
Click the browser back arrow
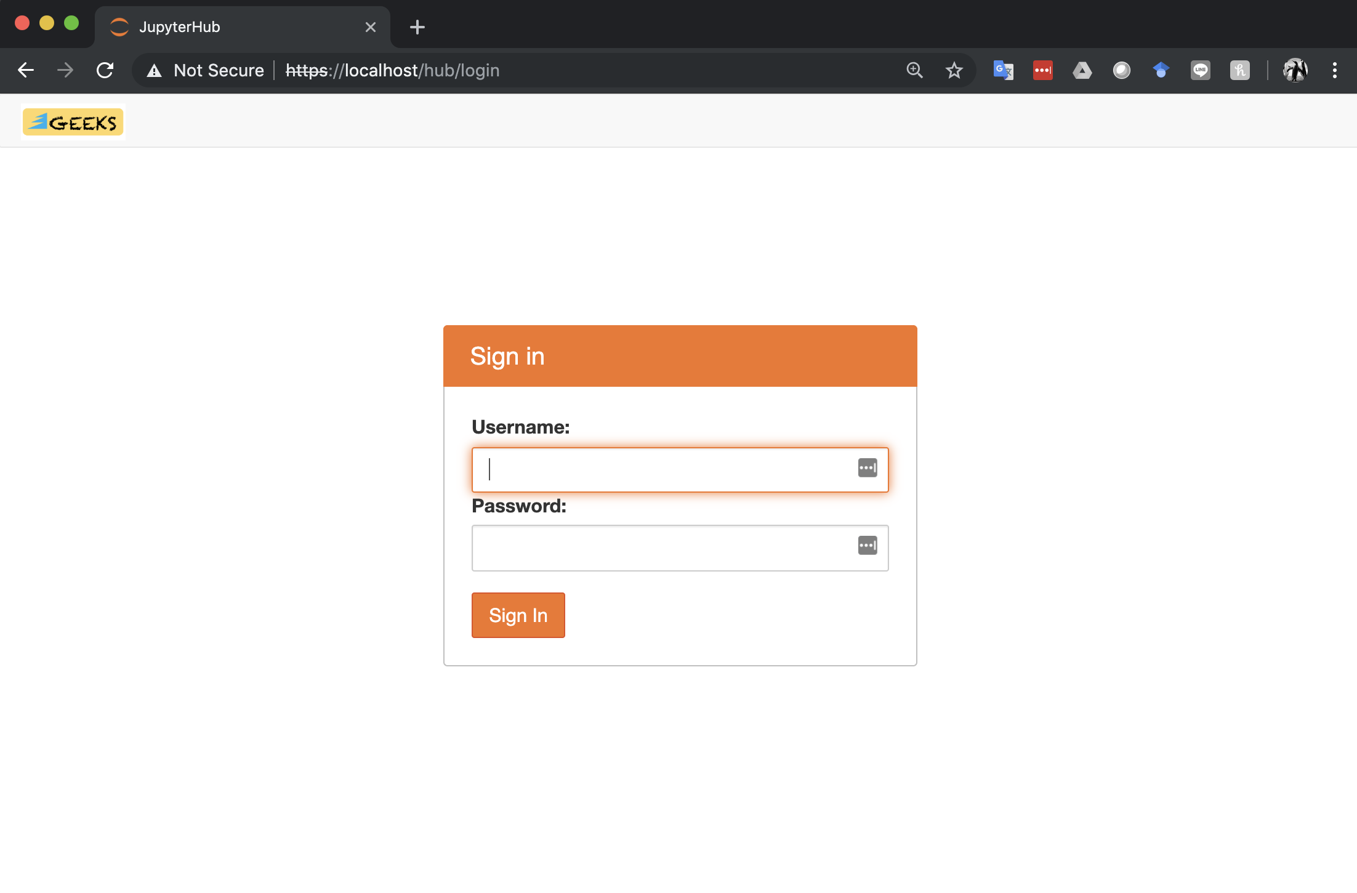click(x=26, y=70)
